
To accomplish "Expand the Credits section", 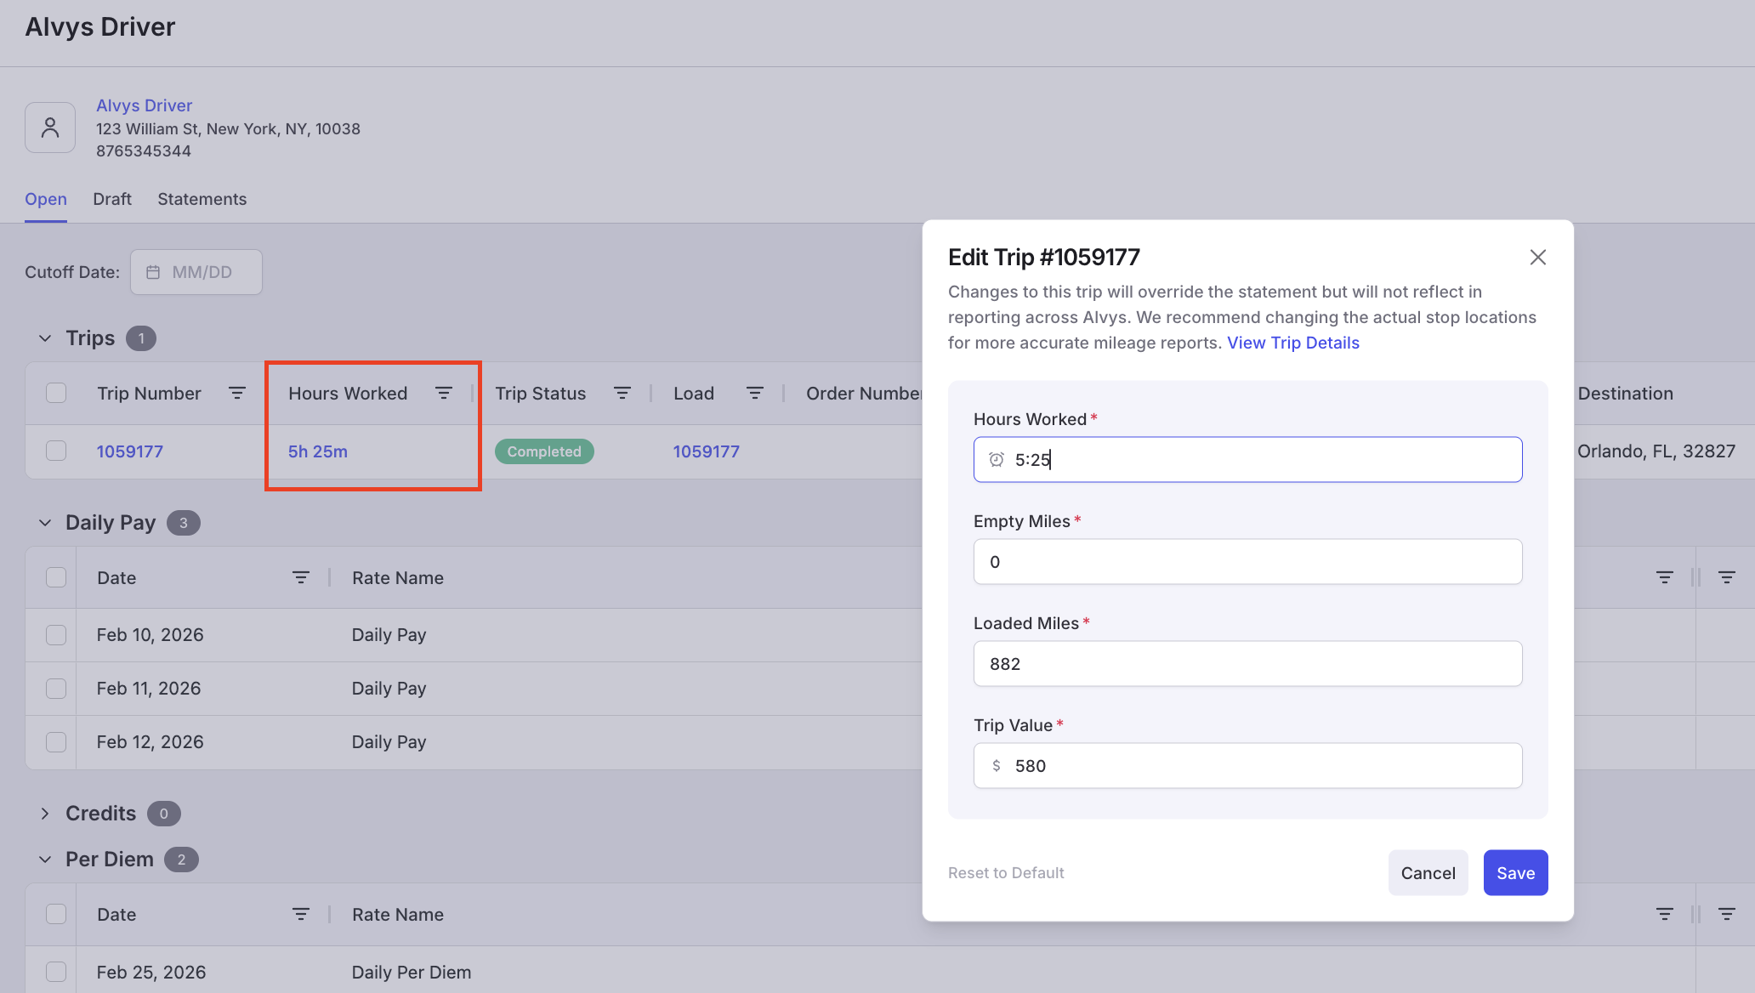I will 45,814.
